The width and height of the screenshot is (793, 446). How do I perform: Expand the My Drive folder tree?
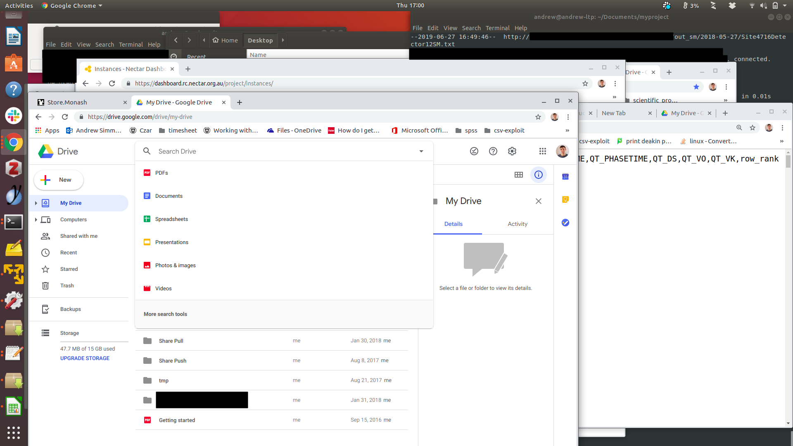point(36,203)
